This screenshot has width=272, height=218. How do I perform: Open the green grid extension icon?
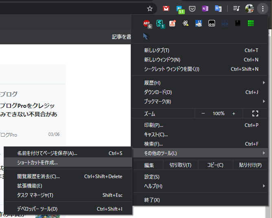pos(251,23)
